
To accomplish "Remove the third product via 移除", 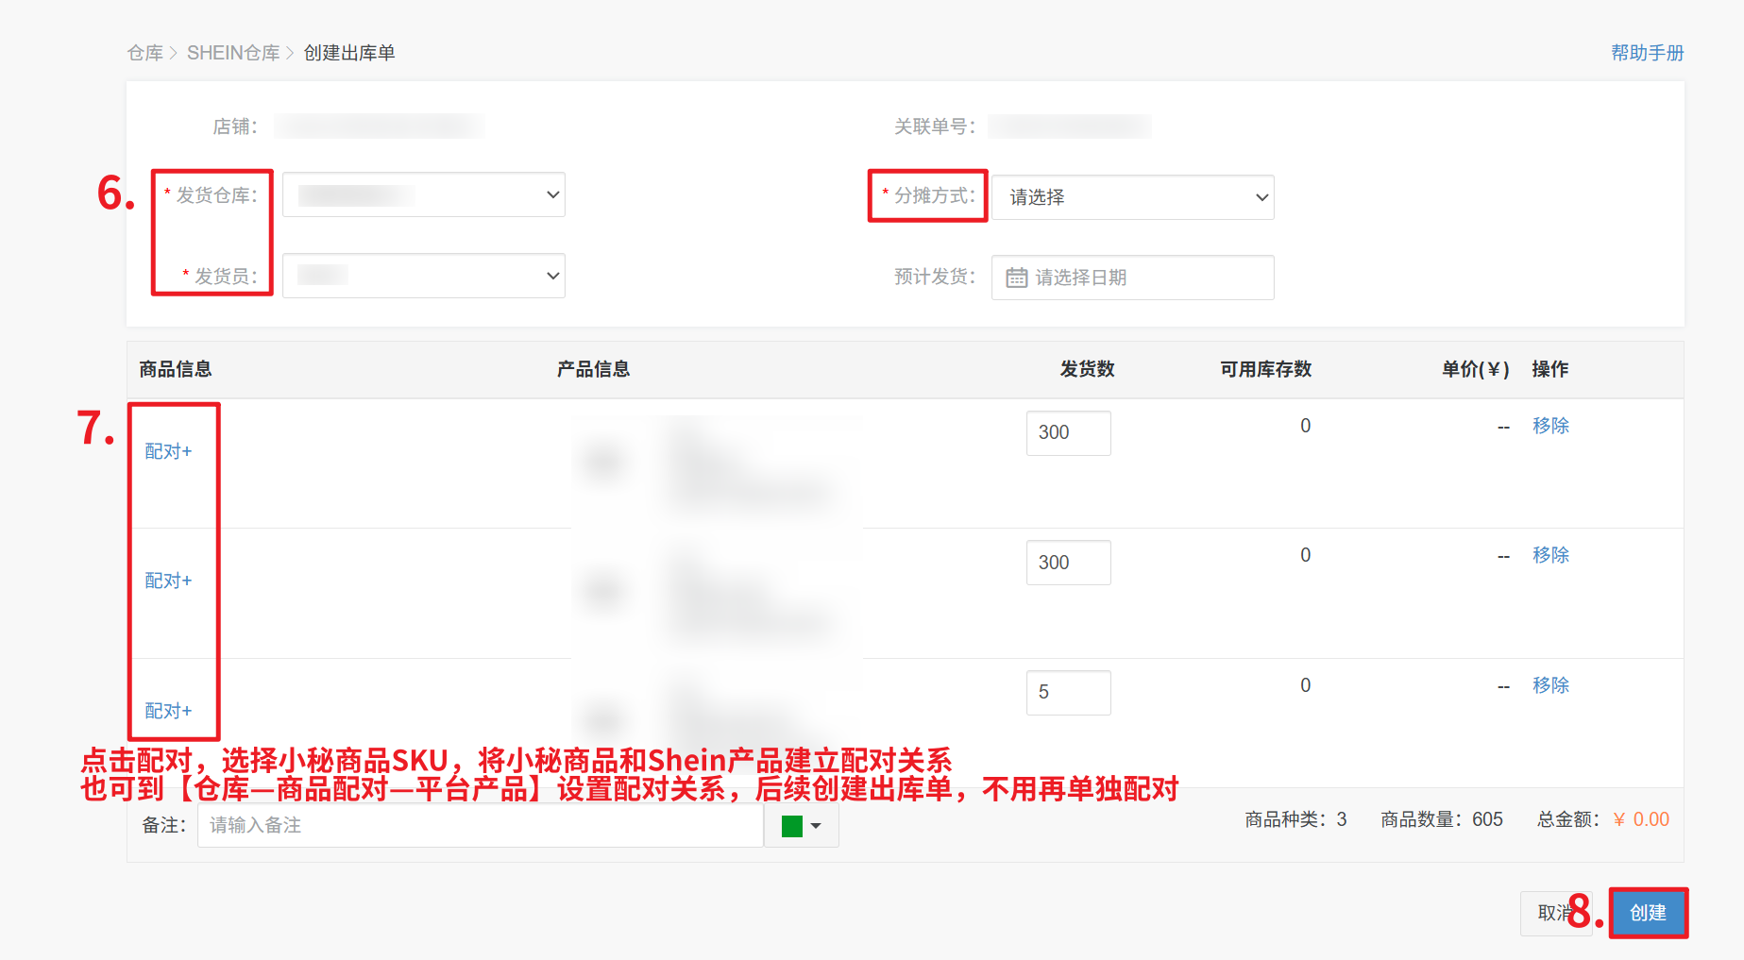I will tap(1549, 685).
